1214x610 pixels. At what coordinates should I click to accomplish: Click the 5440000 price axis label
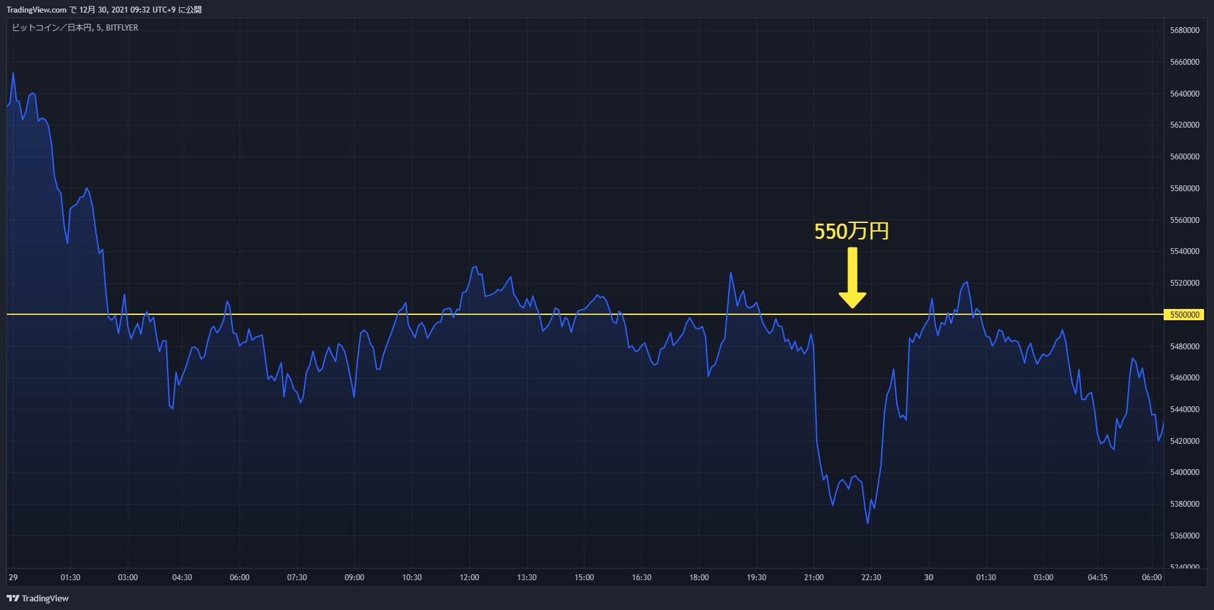point(1184,410)
